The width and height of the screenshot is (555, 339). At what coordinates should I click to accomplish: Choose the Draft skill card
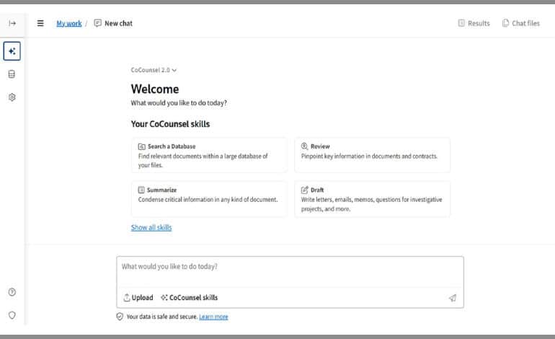pyautogui.click(x=373, y=199)
